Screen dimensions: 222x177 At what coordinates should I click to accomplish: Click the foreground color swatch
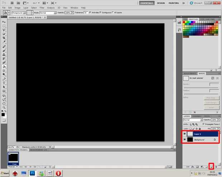pos(3,115)
